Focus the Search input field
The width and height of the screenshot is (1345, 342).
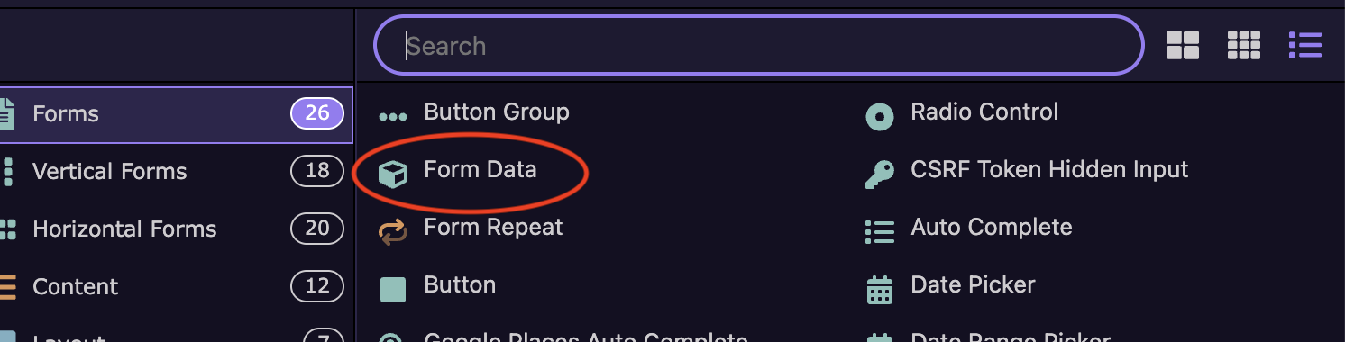point(758,45)
